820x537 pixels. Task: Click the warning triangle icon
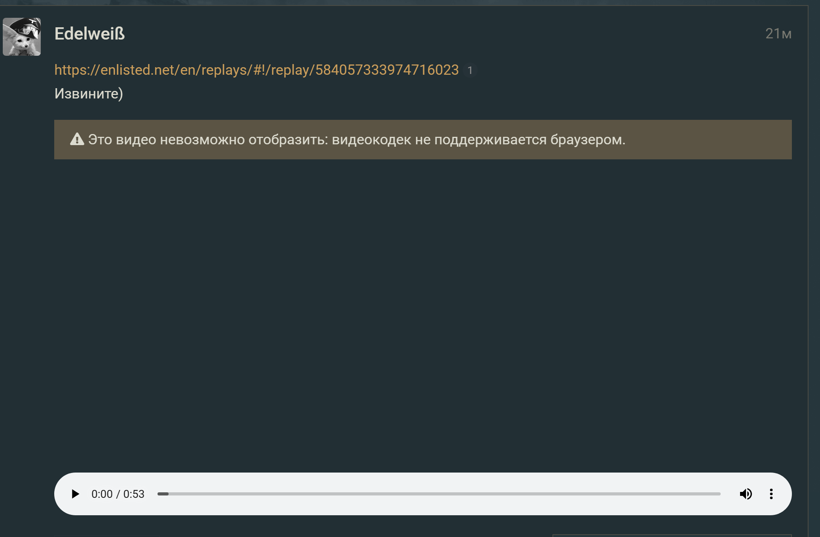pyautogui.click(x=77, y=139)
